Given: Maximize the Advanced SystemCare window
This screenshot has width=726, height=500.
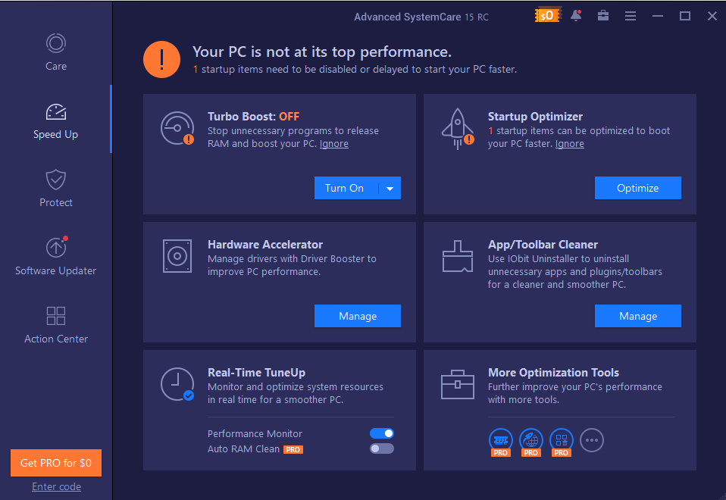Looking at the screenshot, I should [x=685, y=16].
